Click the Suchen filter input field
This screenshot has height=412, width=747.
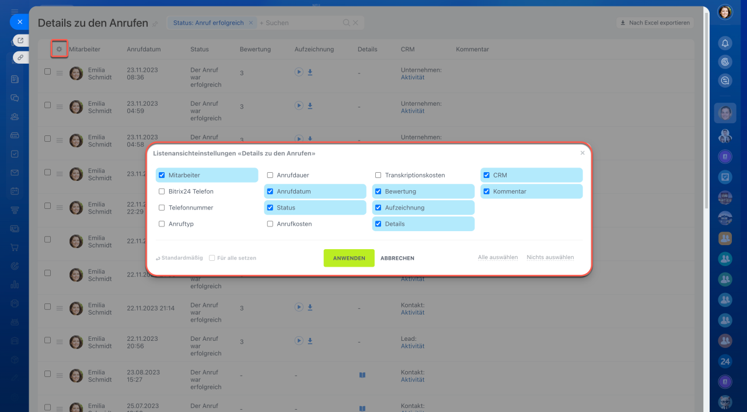[298, 23]
